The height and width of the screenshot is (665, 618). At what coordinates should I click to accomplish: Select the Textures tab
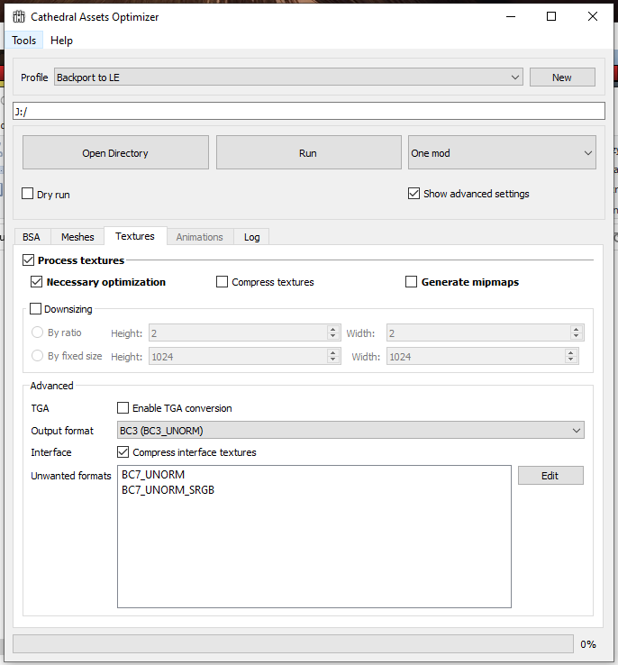point(135,236)
